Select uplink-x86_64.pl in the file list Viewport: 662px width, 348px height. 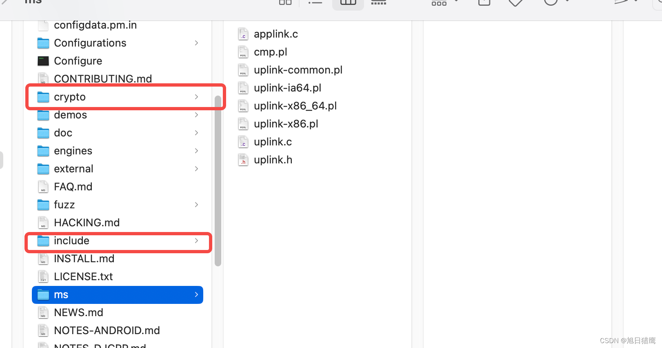295,106
